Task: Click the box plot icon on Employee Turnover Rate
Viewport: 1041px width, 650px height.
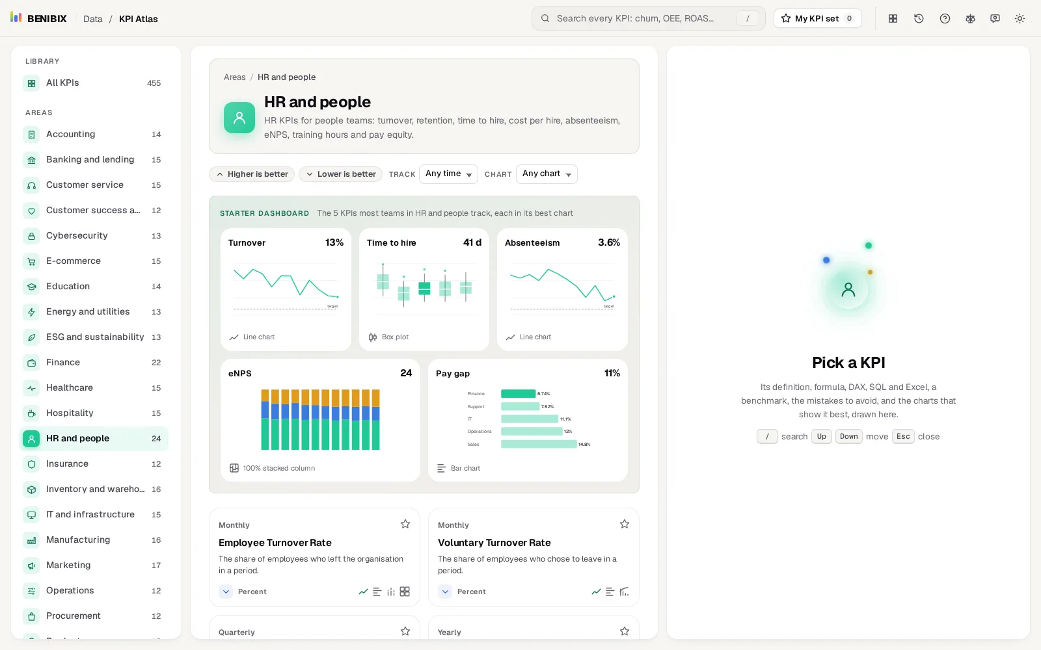Action: 391,591
